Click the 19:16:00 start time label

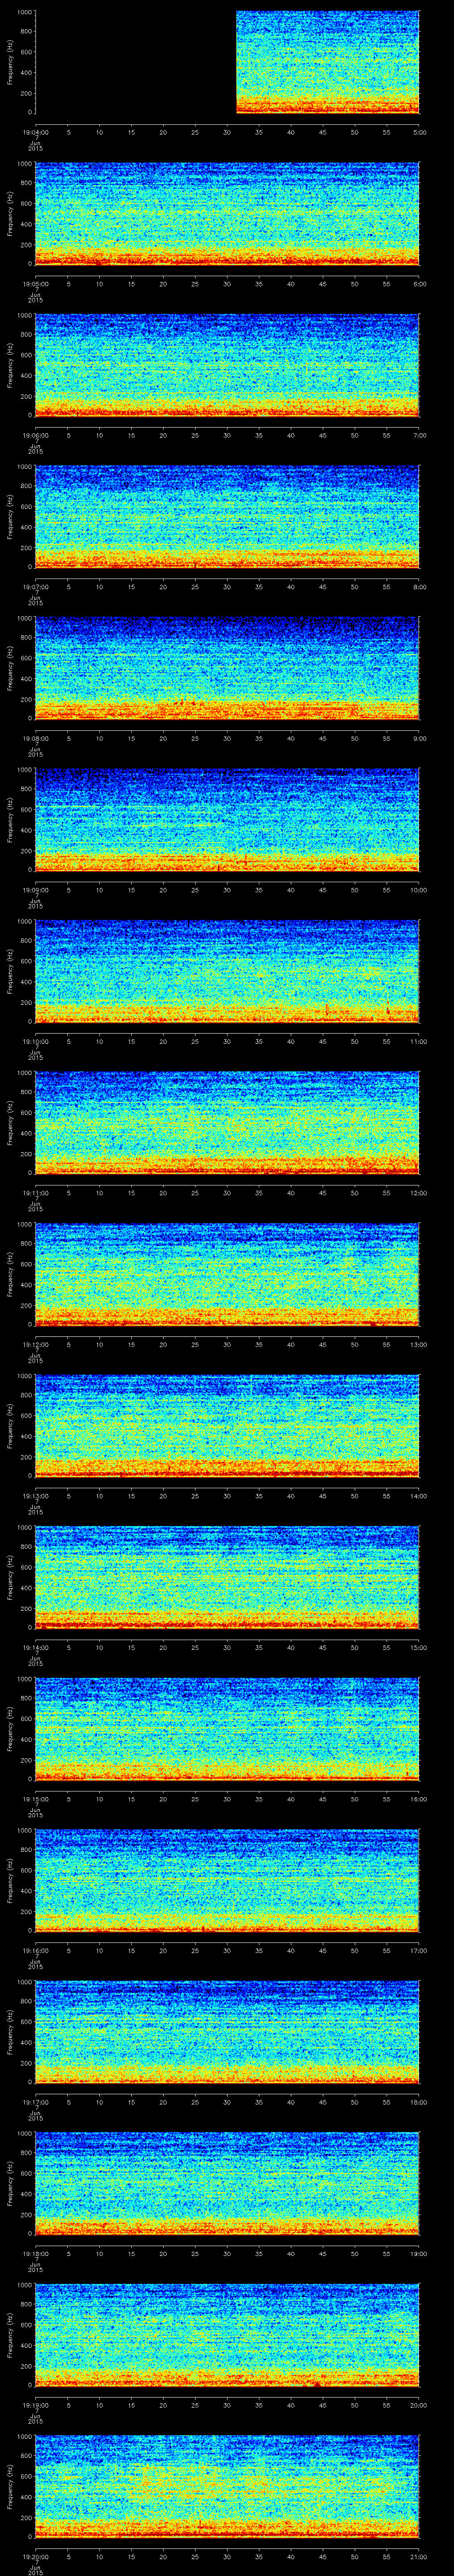pos(36,1951)
